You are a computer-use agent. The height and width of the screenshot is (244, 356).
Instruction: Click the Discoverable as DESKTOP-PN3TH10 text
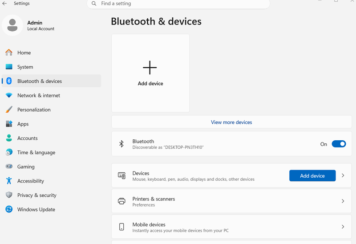(x=168, y=147)
